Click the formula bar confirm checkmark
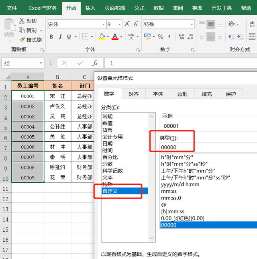This screenshot has width=257, height=259. [x=80, y=63]
